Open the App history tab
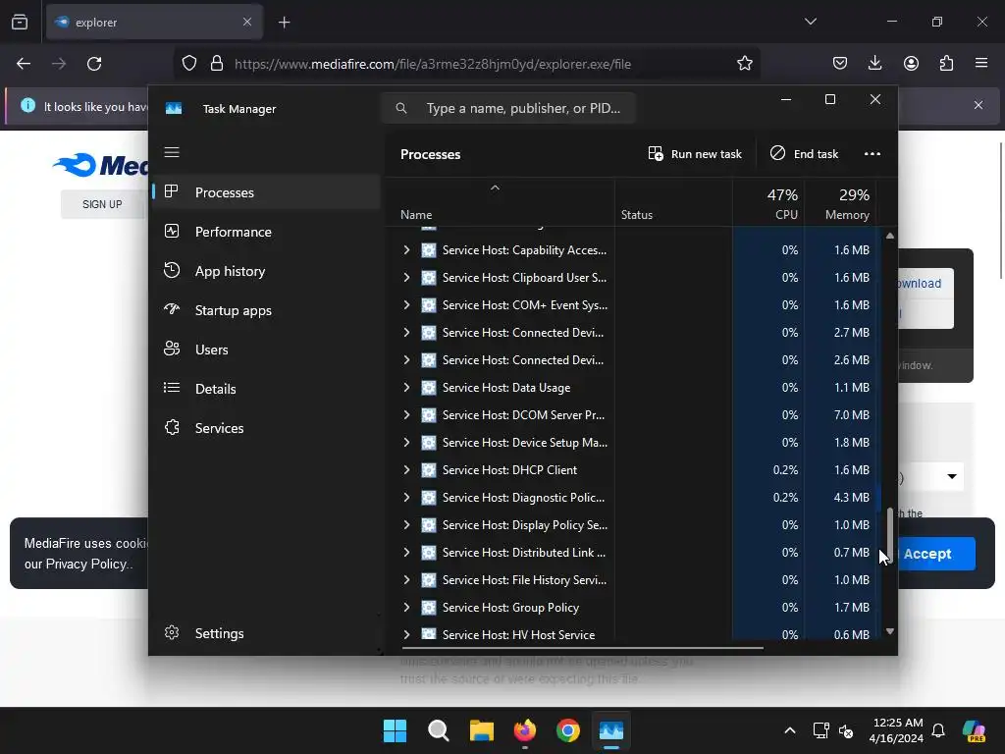 tap(265, 271)
